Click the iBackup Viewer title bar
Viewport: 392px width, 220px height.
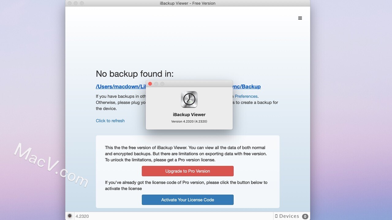pyautogui.click(x=187, y=3)
